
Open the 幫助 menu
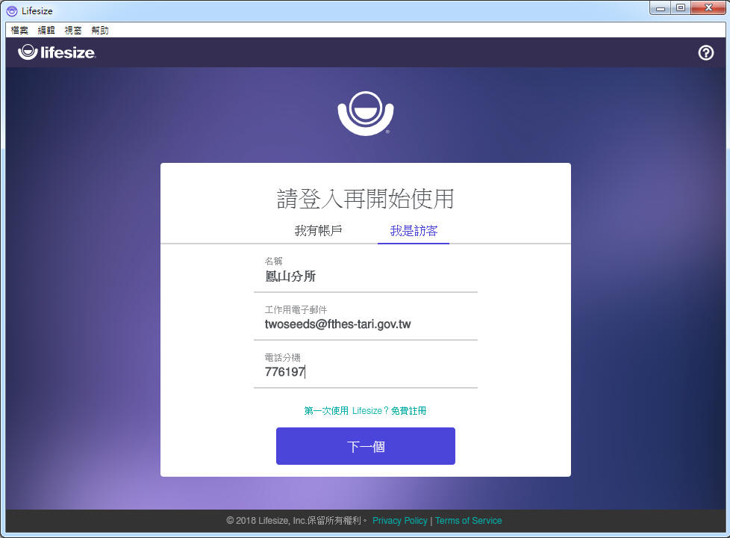point(100,31)
